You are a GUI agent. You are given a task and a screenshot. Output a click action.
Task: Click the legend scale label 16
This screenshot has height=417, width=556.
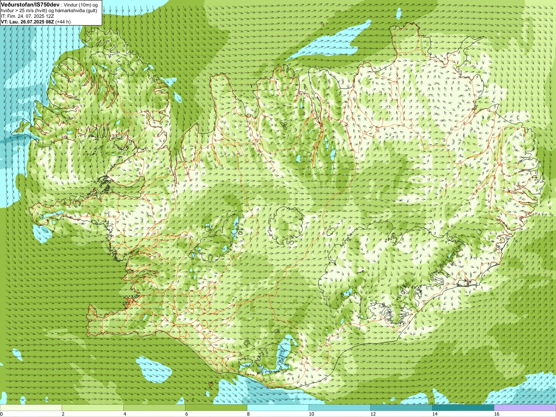[x=496, y=414]
